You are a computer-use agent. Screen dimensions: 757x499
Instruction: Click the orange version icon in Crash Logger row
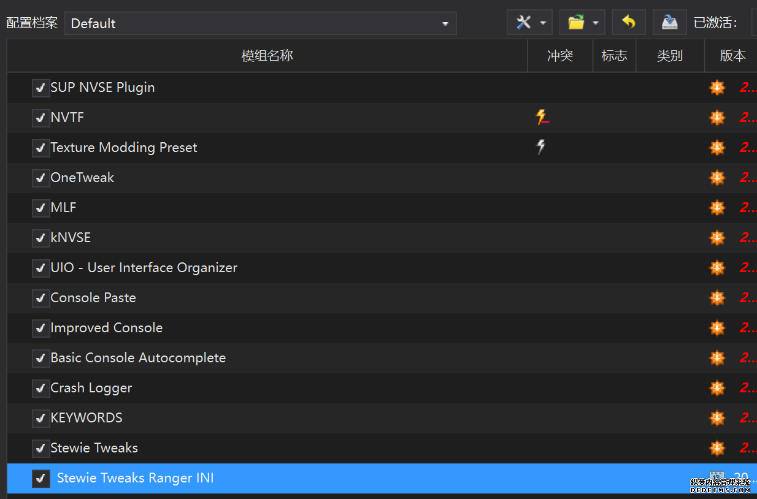[x=717, y=388]
